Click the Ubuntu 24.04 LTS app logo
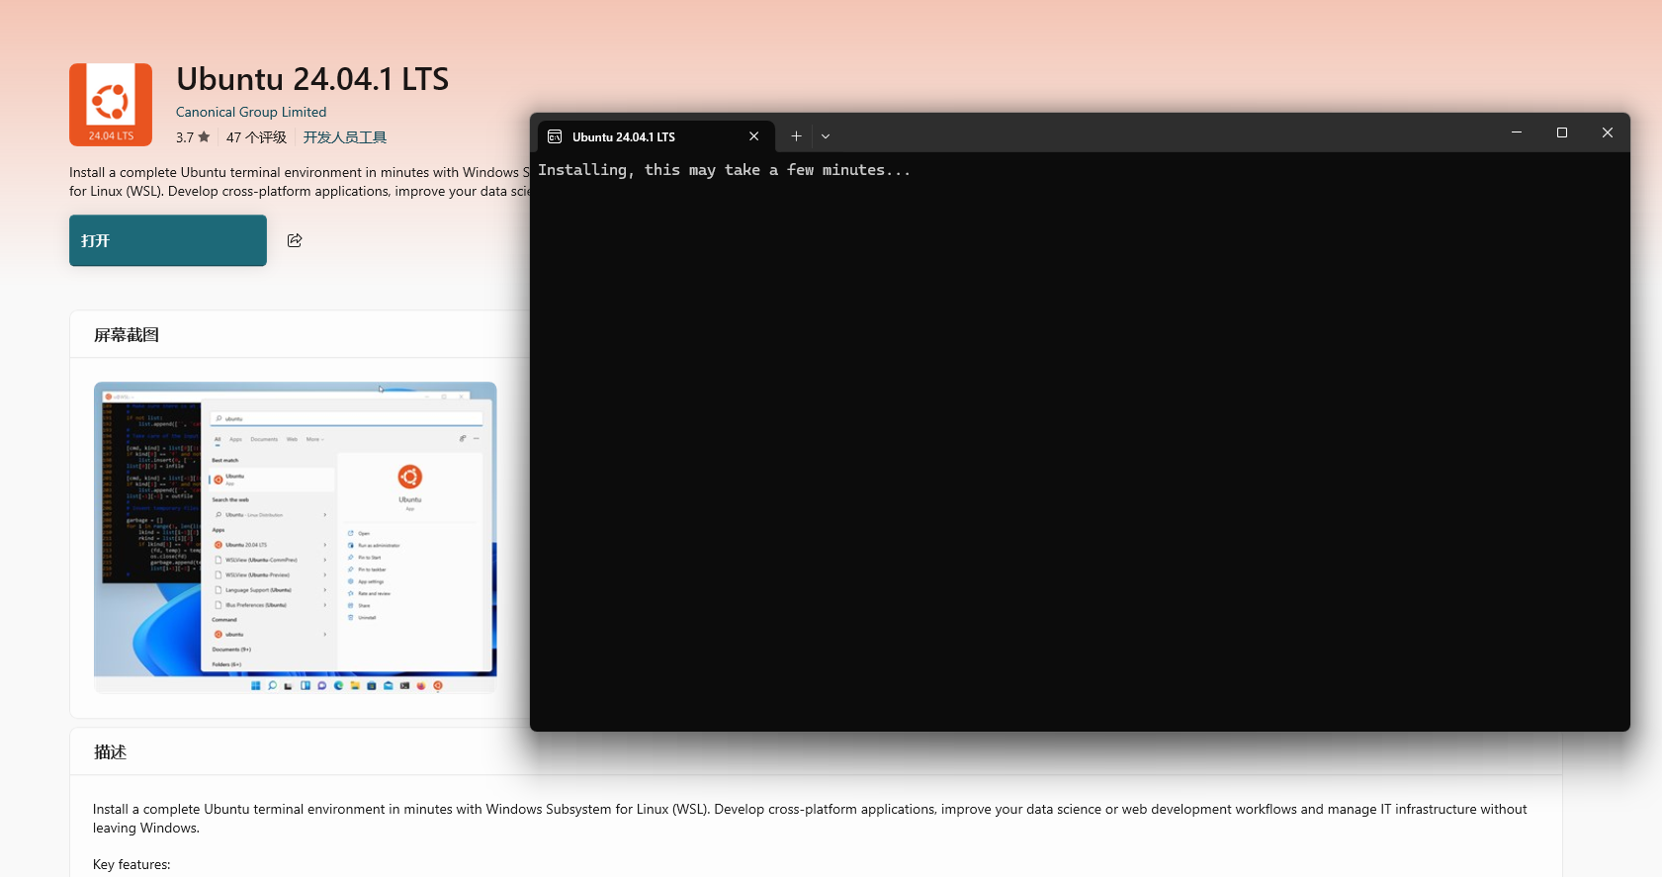 pos(111,105)
